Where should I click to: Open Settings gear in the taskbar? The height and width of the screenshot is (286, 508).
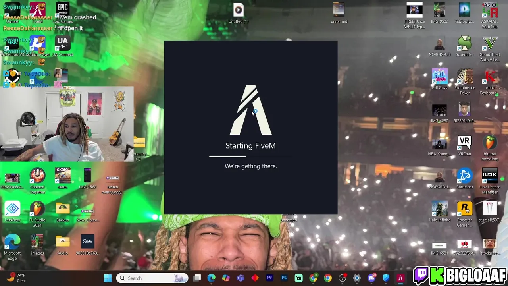pyautogui.click(x=357, y=278)
